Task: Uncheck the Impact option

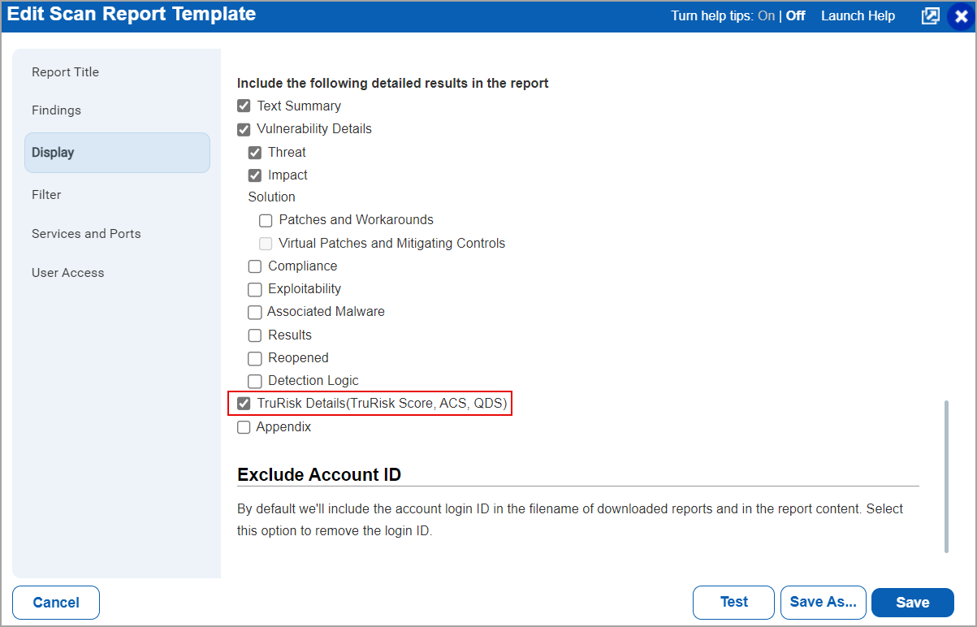Action: (x=254, y=175)
